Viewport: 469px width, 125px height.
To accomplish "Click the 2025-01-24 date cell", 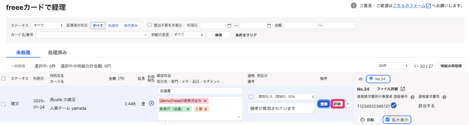I will (x=39, y=104).
